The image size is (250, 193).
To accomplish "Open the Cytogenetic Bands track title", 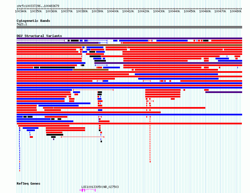I will pos(33,21).
